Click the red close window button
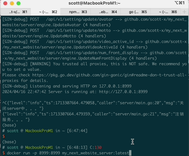 [5, 3]
